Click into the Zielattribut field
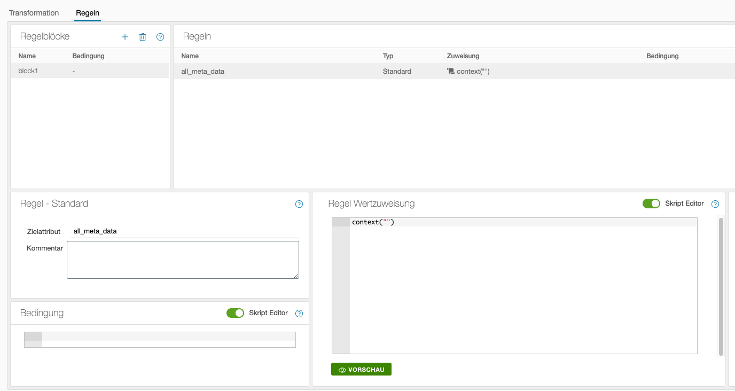Screen dimensions: 735x391 click(x=184, y=231)
